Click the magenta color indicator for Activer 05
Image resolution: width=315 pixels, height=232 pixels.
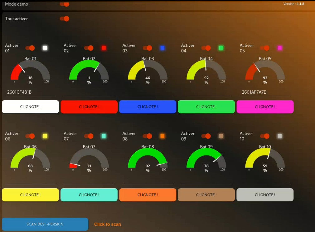pos(280,48)
